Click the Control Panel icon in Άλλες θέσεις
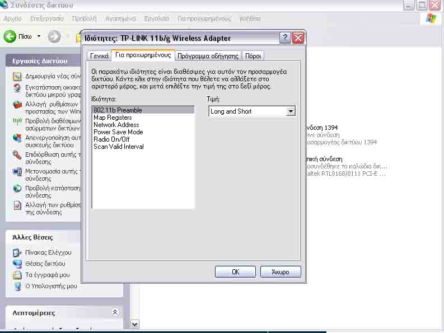This screenshot has width=444, height=333. point(17,252)
